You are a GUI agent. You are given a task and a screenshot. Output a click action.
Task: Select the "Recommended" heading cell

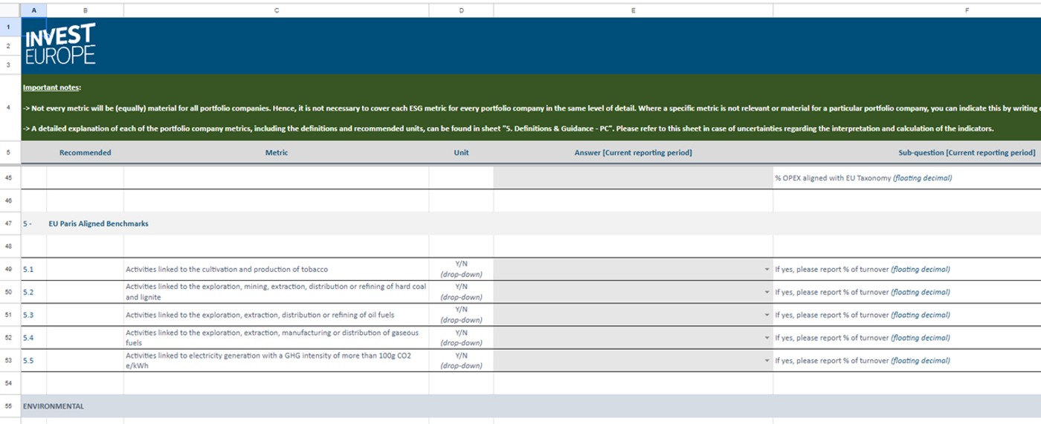coord(85,153)
